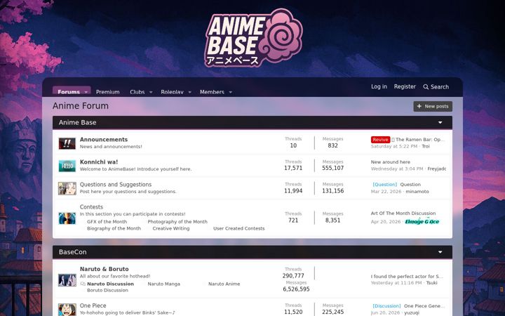Click the One Piece forum icon
The height and width of the screenshot is (316, 505).
click(67, 310)
